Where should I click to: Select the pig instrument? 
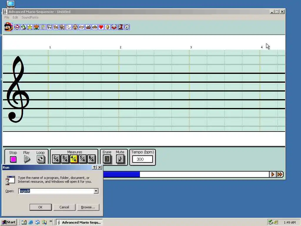[x=62, y=27]
